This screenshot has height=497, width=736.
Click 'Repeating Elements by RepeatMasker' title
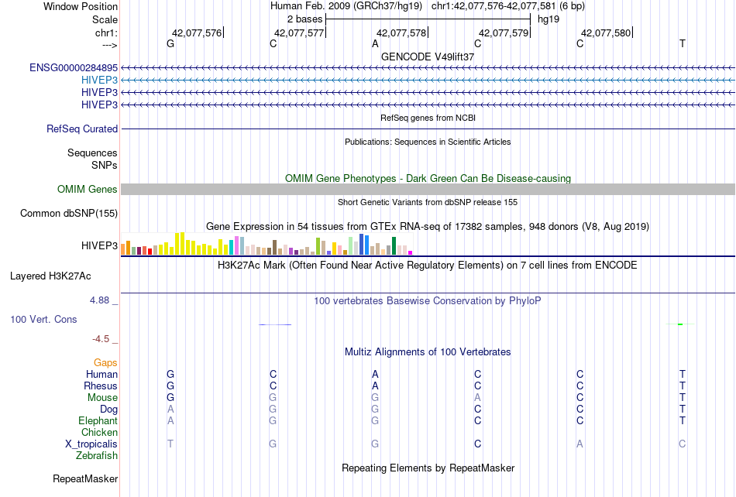428,468
